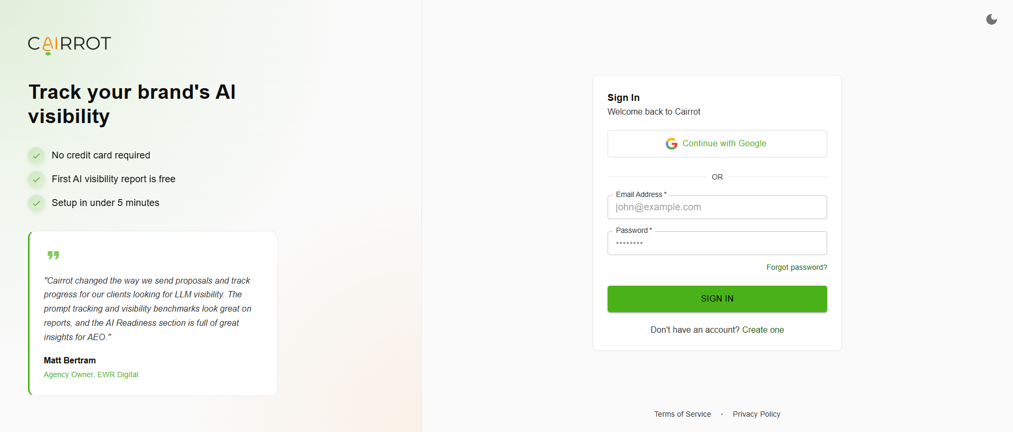1013x432 pixels.
Task: Click the Password input field
Action: pos(717,243)
